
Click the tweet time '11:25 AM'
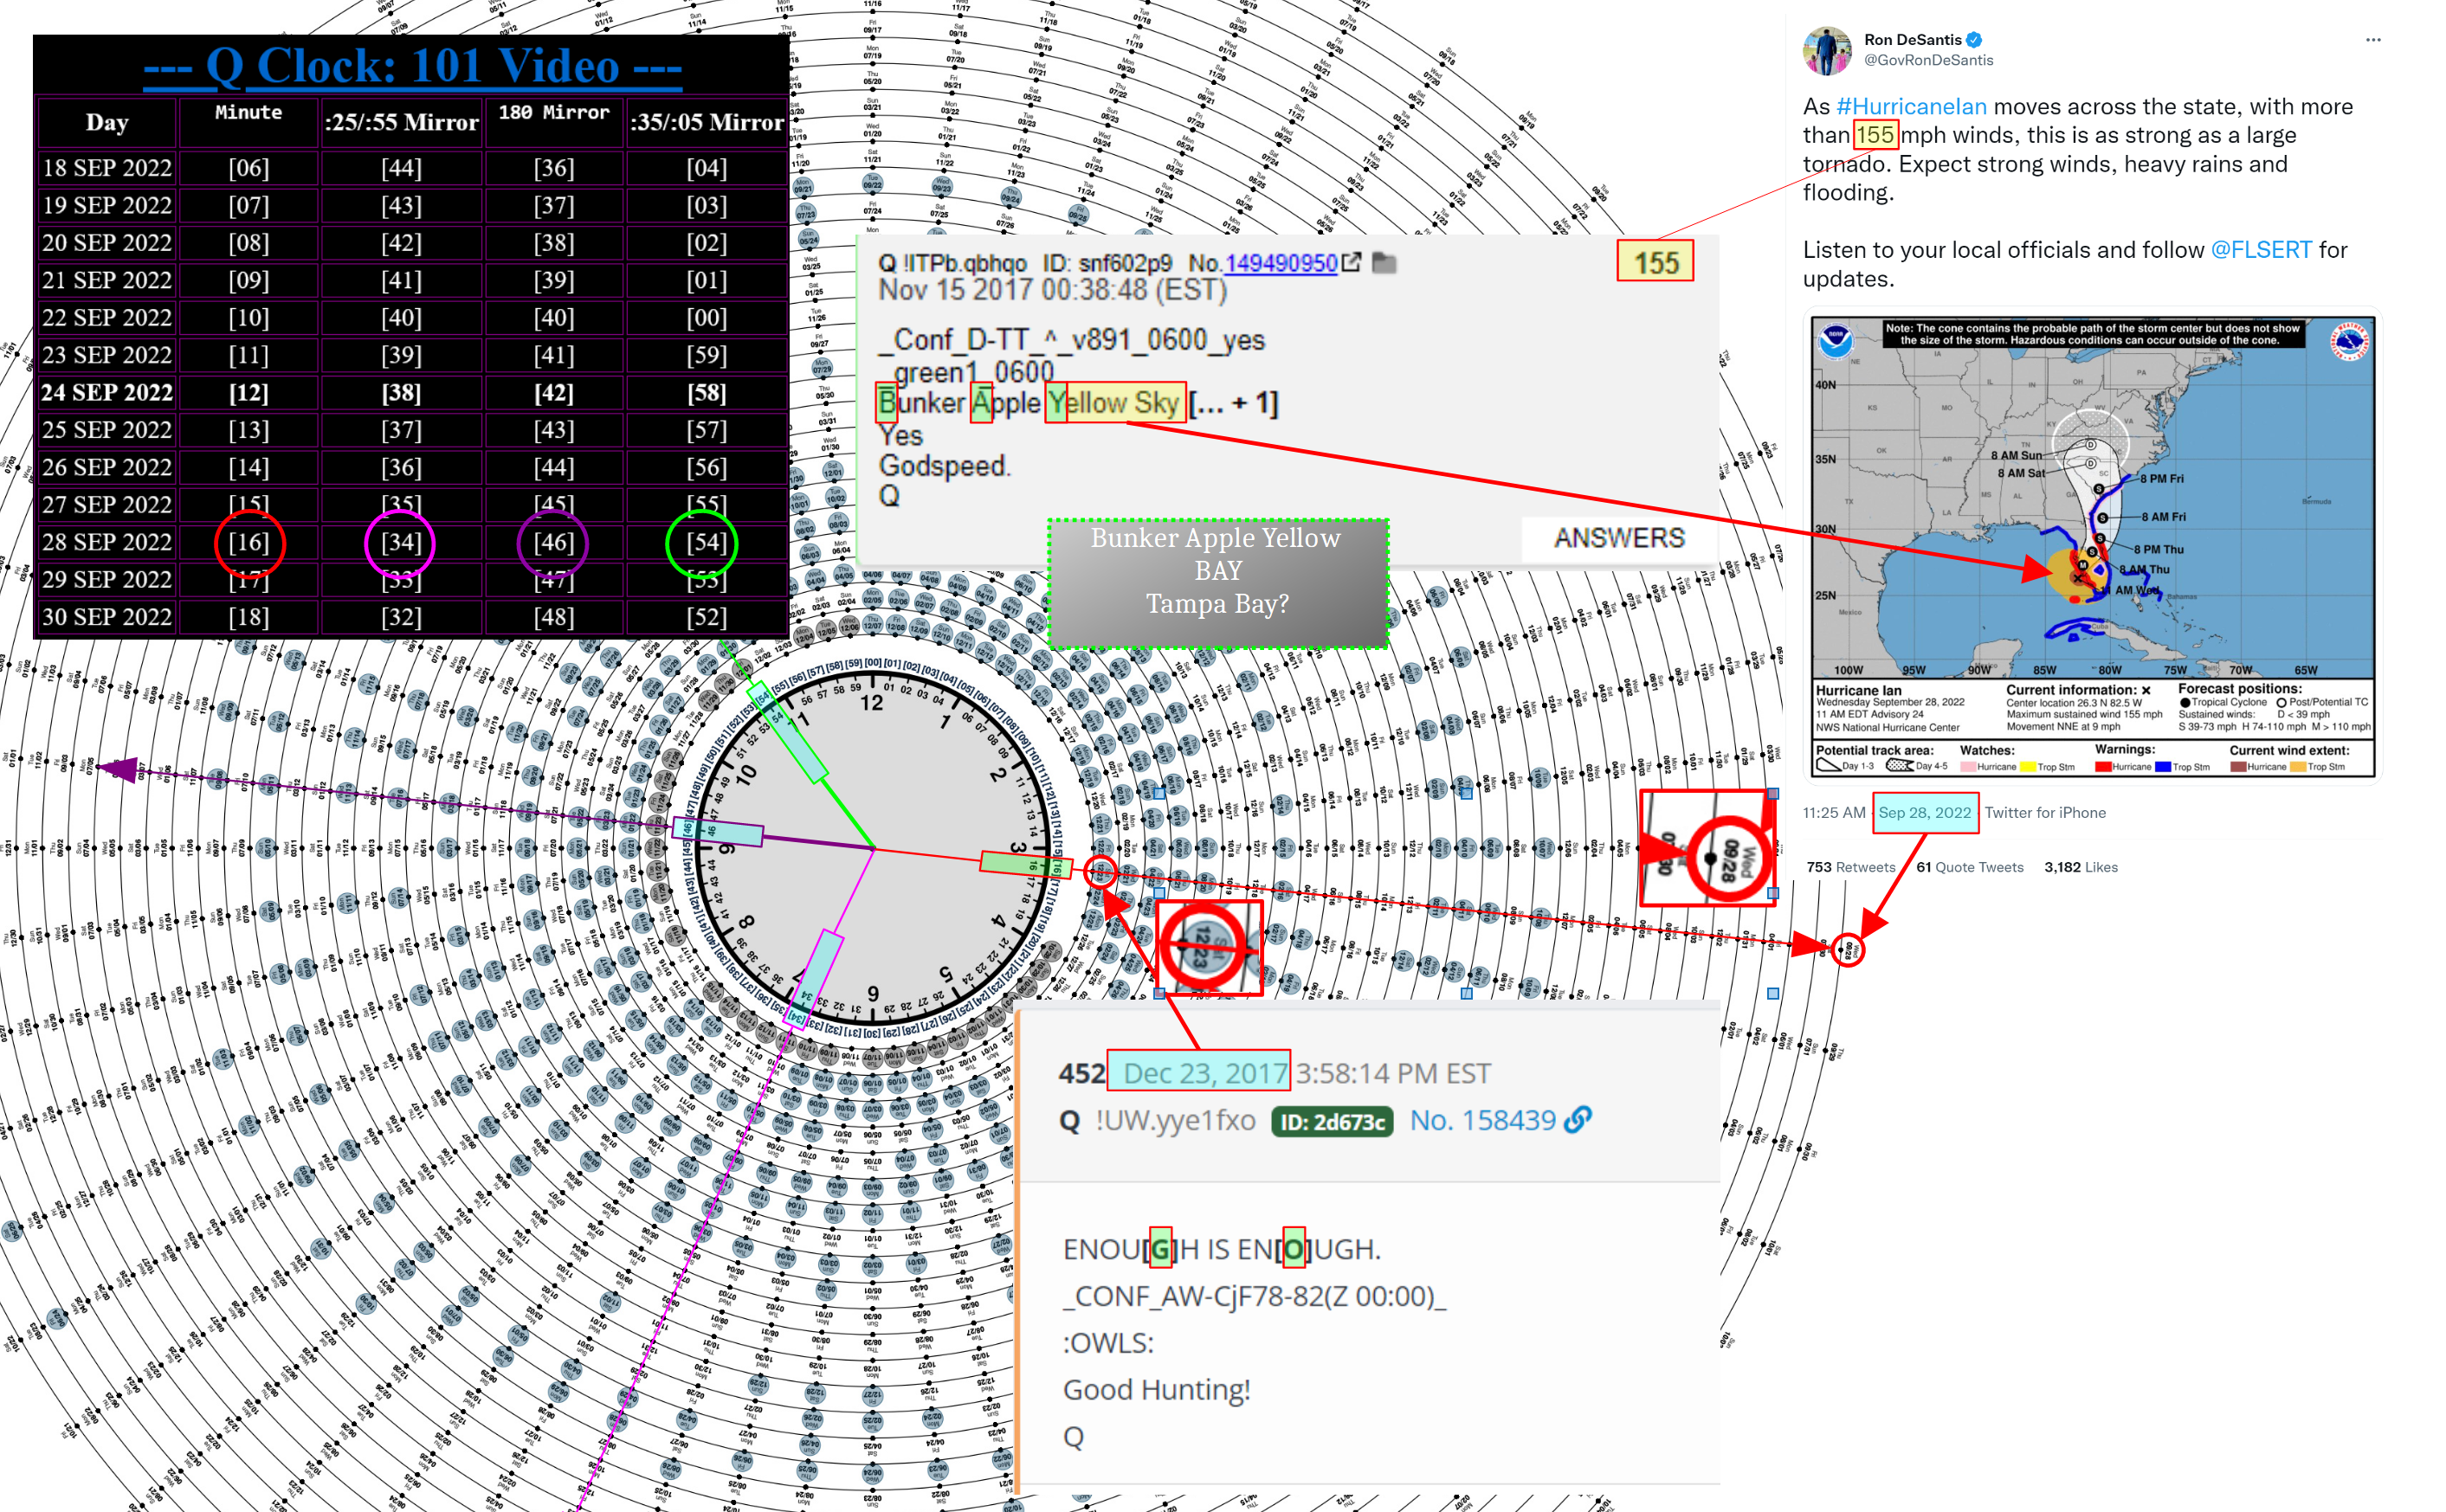point(1834,813)
